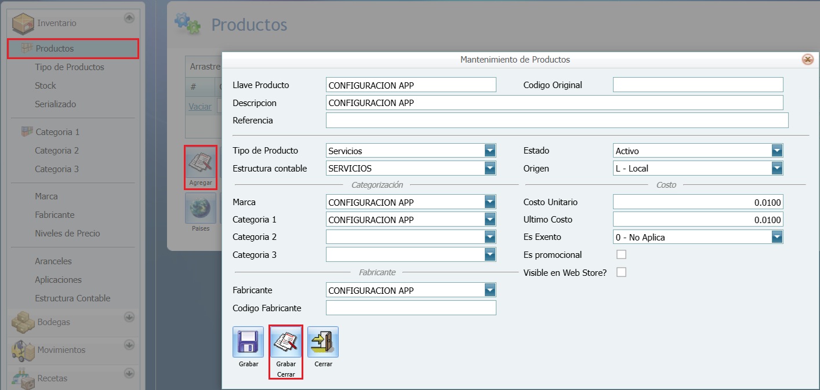Image resolution: width=820 pixels, height=390 pixels.
Task: Enable the Es promocional checkbox
Action: pyautogui.click(x=621, y=254)
